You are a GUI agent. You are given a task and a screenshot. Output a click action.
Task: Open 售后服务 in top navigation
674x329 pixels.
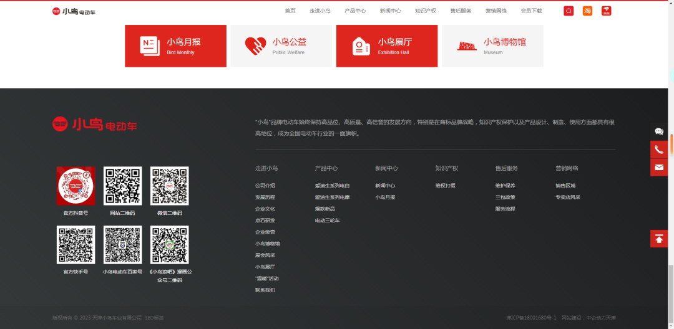point(461,11)
